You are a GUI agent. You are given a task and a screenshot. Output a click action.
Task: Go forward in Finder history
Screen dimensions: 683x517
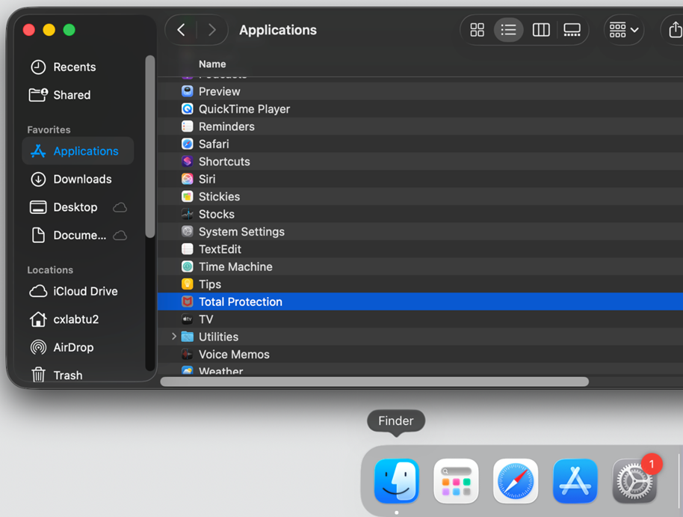click(212, 30)
